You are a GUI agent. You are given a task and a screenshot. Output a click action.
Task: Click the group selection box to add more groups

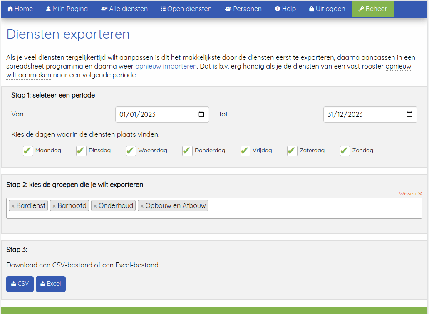click(291, 208)
